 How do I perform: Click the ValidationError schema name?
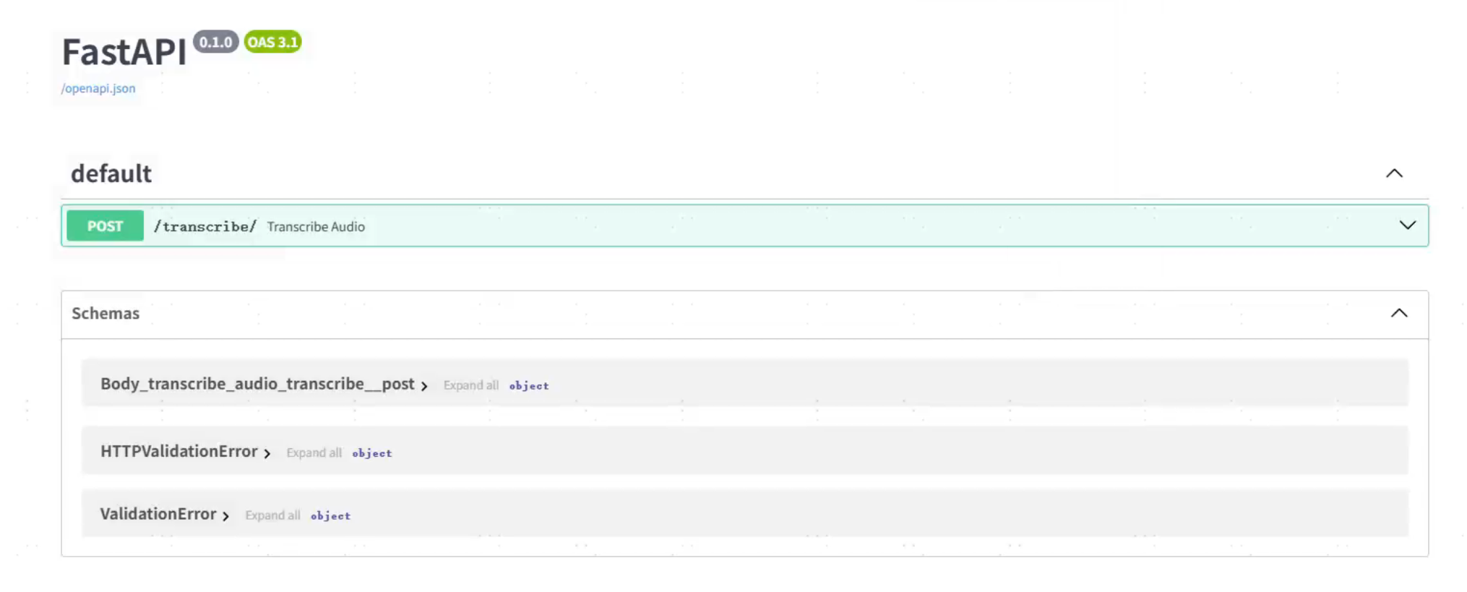coord(158,514)
